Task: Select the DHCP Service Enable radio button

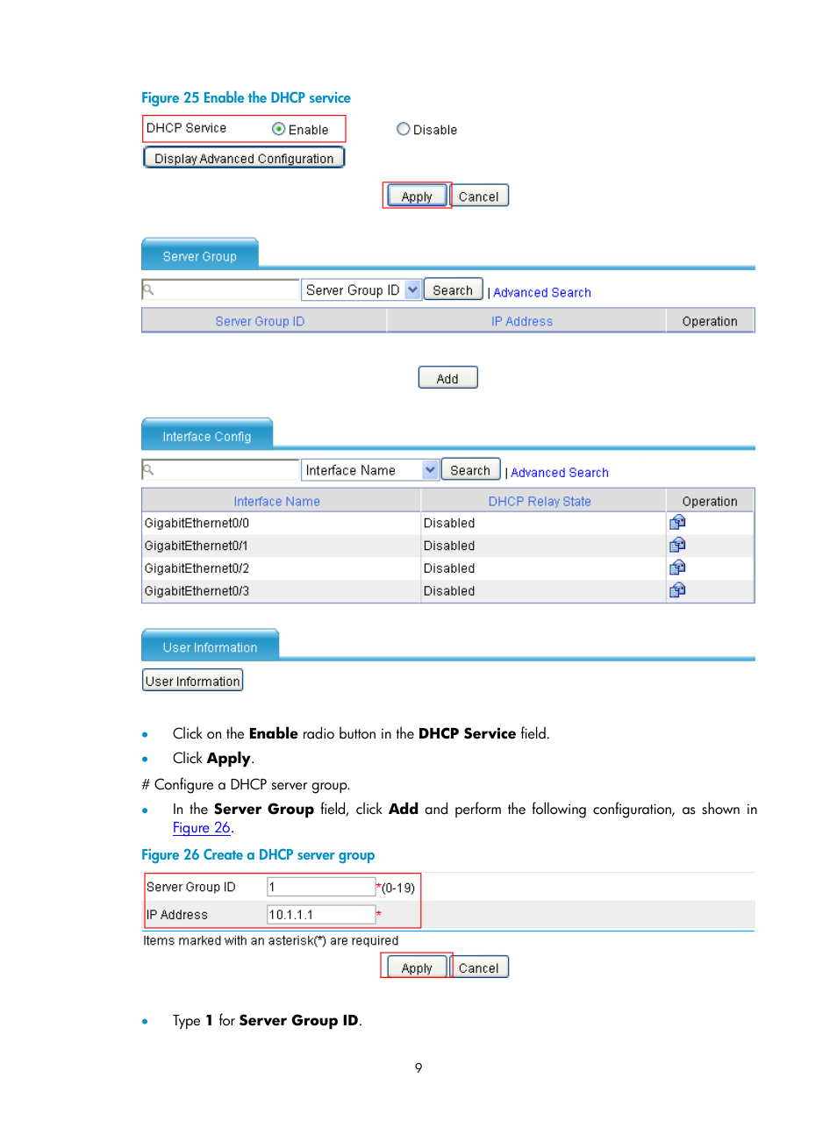Action: (278, 129)
